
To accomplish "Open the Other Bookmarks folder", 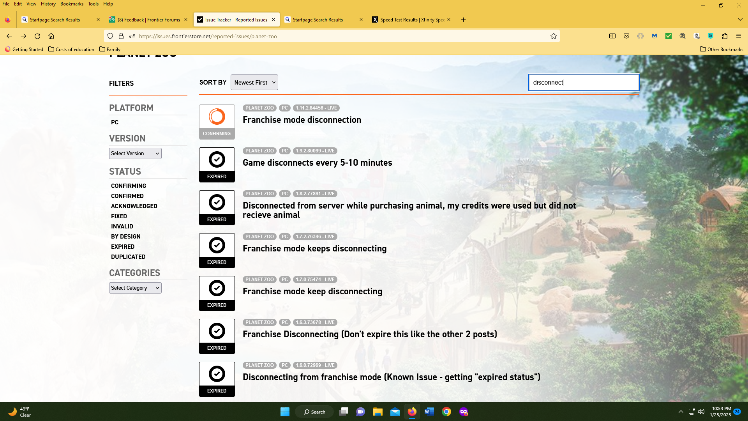I will 722,49.
